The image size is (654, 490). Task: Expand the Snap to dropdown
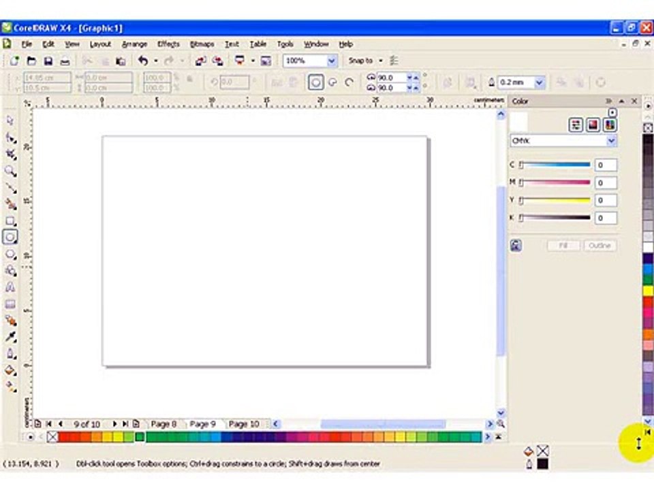point(380,61)
